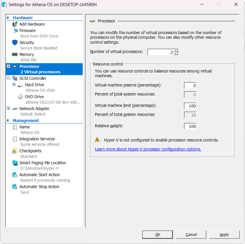Image resolution: width=245 pixels, height=244 pixels.
Task: Select the Processor icon in the hardware list
Action: click(x=15, y=66)
